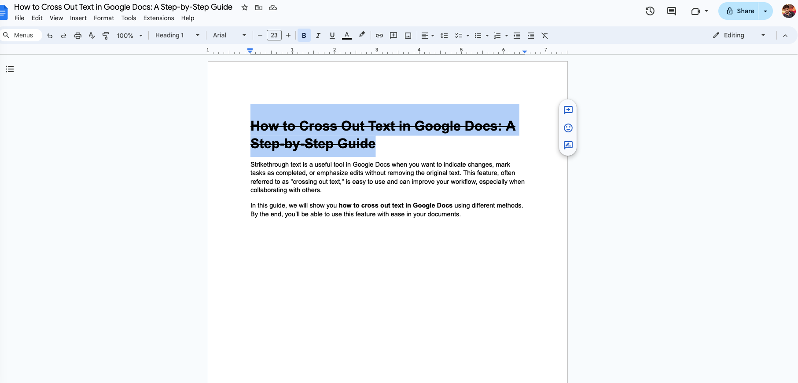Open Google Docs home icon
Viewport: 798px width, 383px height.
coord(3,12)
